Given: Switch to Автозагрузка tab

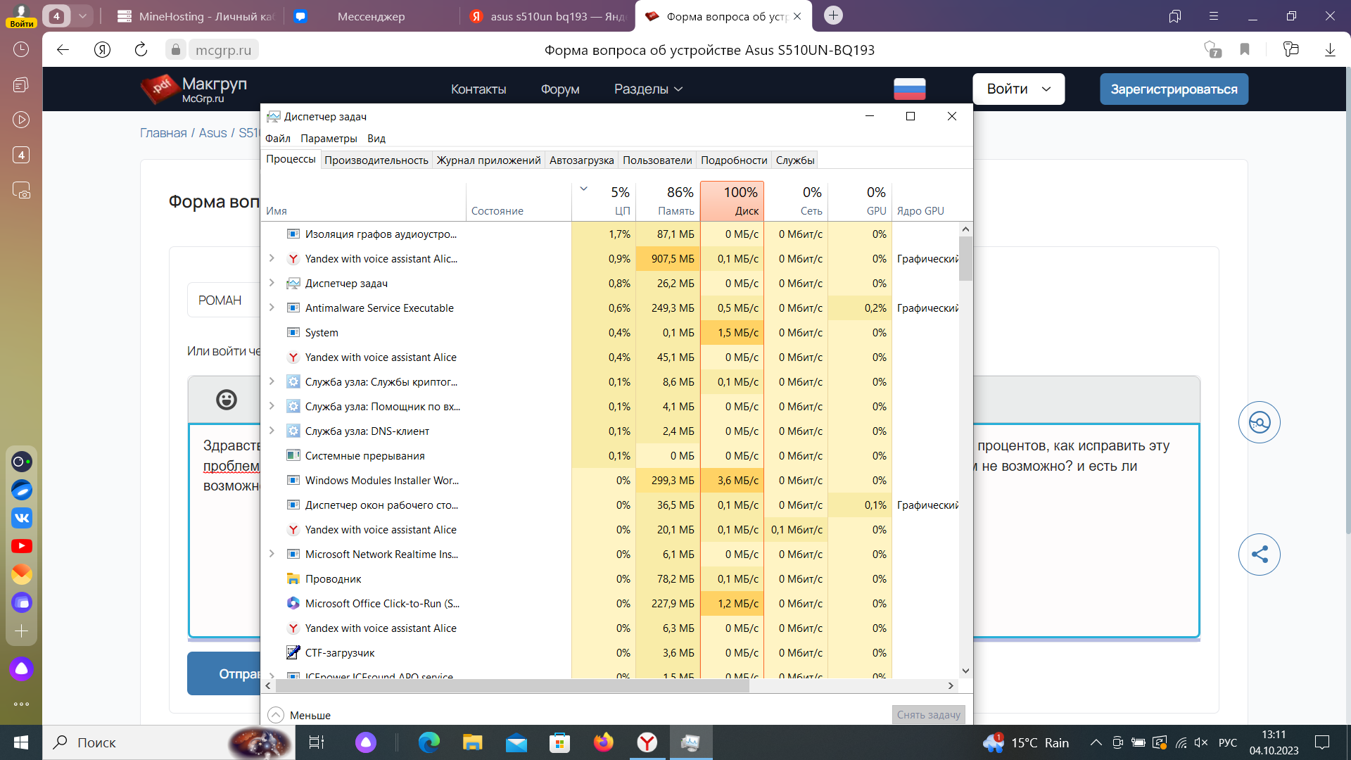Looking at the screenshot, I should [581, 160].
